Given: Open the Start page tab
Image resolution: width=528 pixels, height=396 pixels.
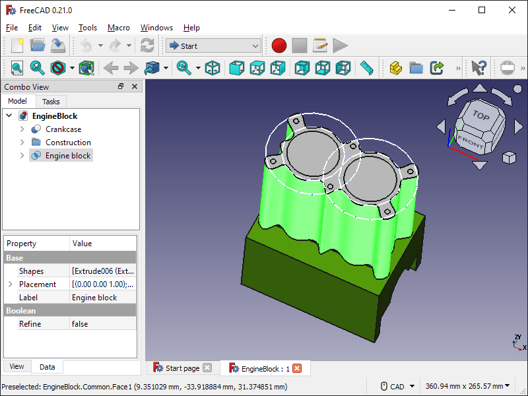Looking at the screenshot, I should (x=183, y=368).
